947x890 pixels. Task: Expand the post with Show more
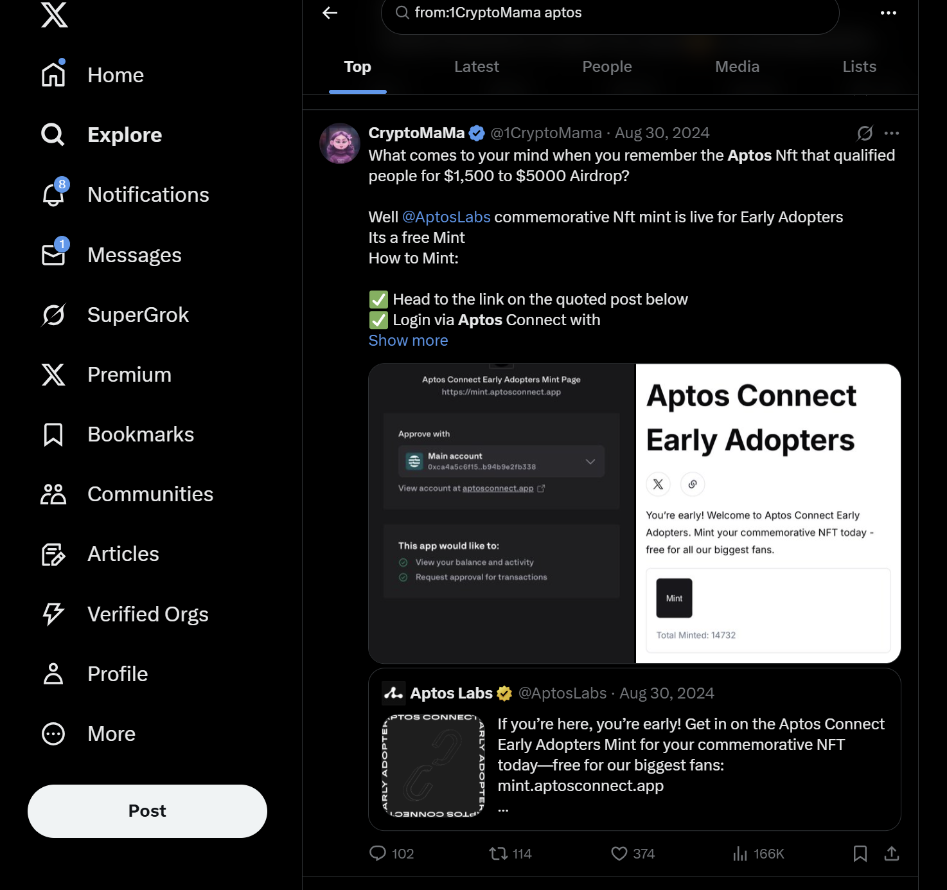[408, 341]
